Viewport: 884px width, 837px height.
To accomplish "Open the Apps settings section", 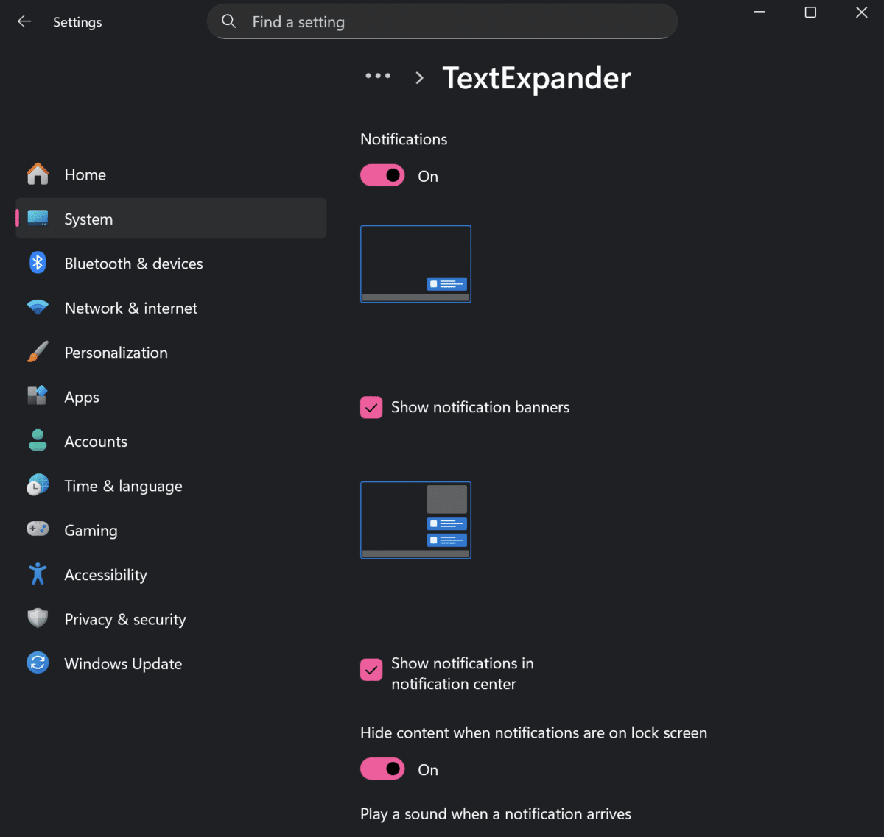I will [82, 398].
